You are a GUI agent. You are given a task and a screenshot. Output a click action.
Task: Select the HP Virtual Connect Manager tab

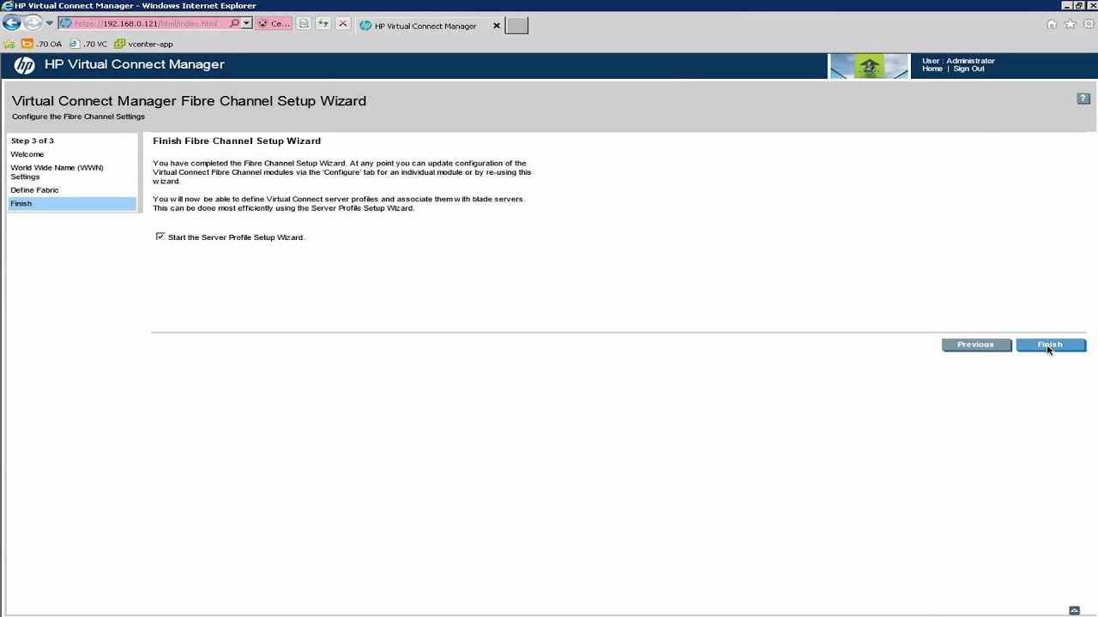425,26
